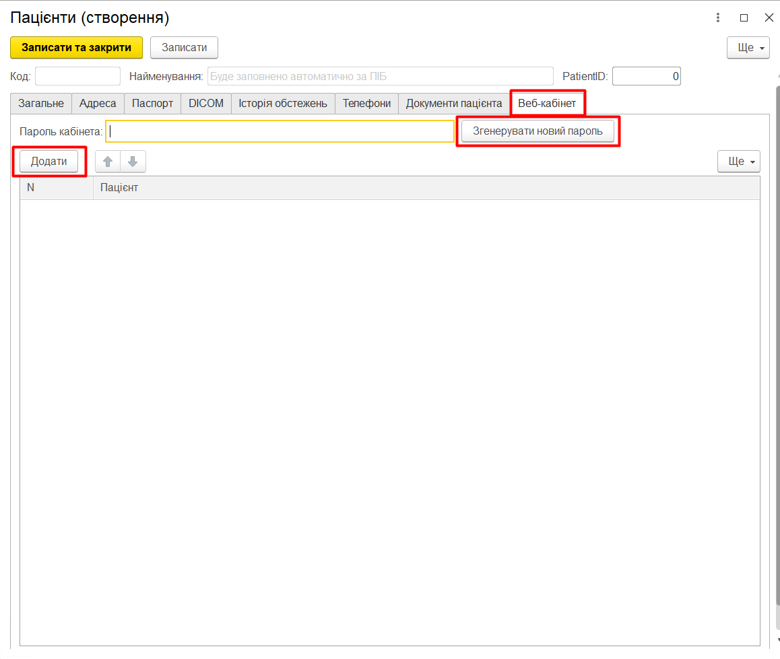Screen dimensions: 780x659
Task: Open the Історія обстежень tab
Action: coord(283,104)
